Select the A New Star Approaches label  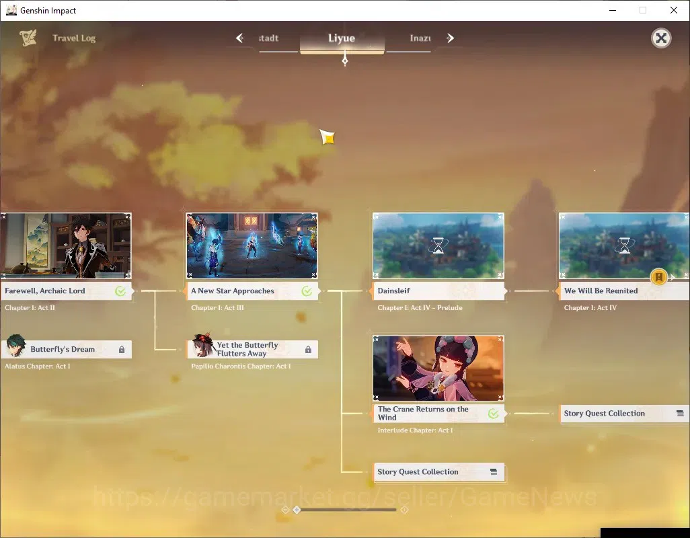pos(252,291)
